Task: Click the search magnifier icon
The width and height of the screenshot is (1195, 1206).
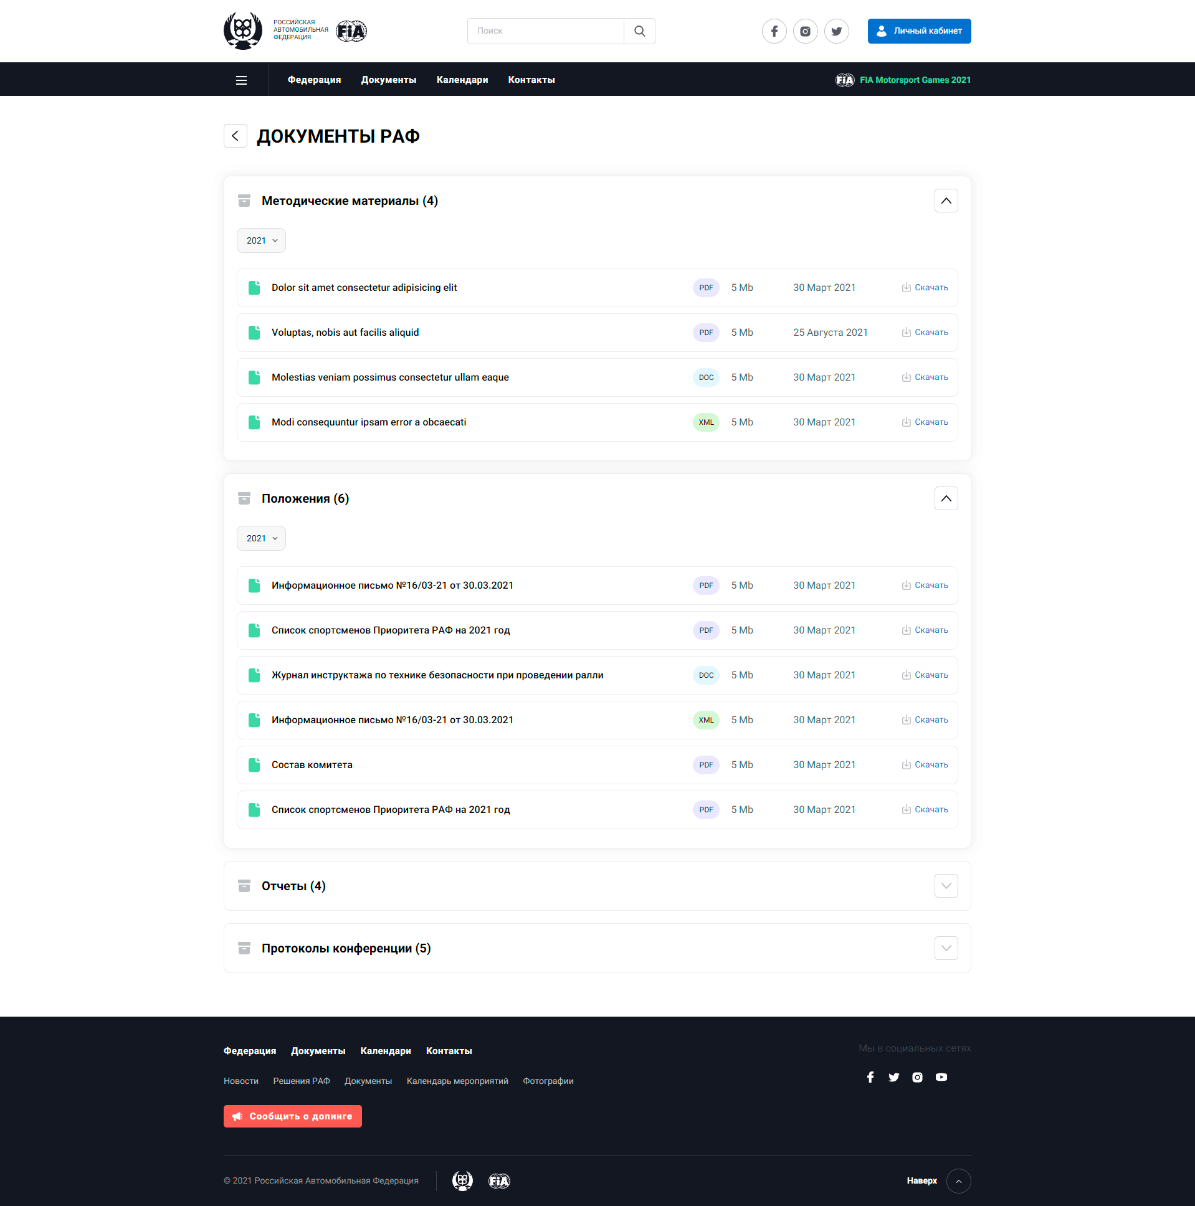Action: [x=639, y=31]
